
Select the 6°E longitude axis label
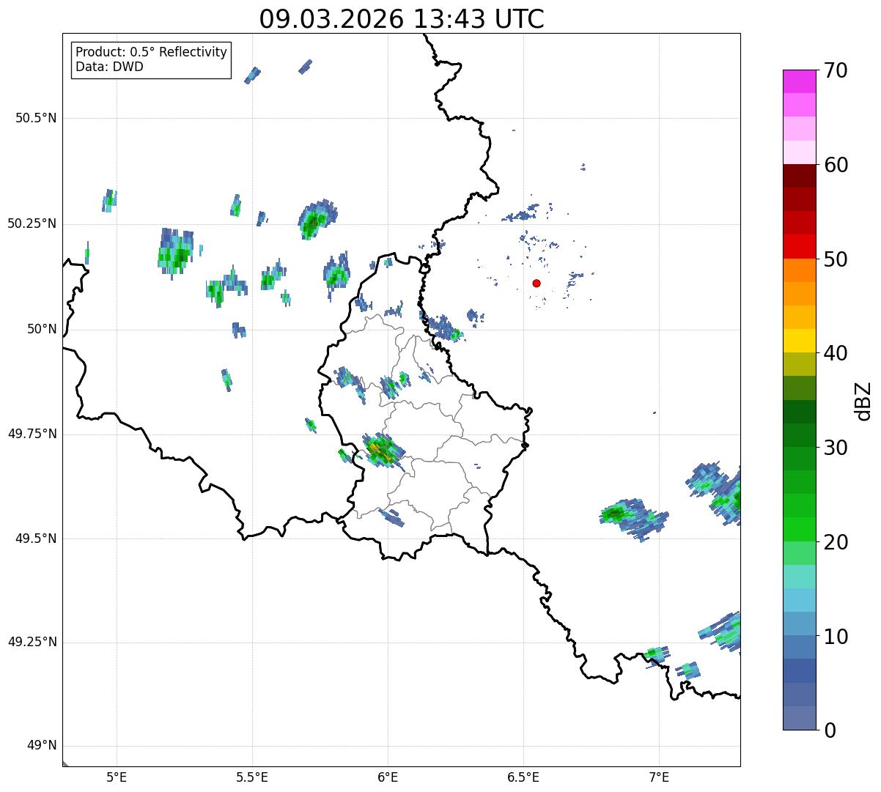pyautogui.click(x=388, y=777)
